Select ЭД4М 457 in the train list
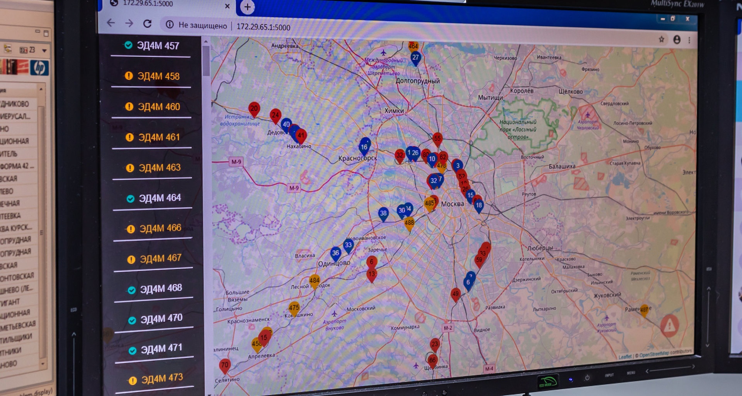The width and height of the screenshot is (742, 396). 158,46
